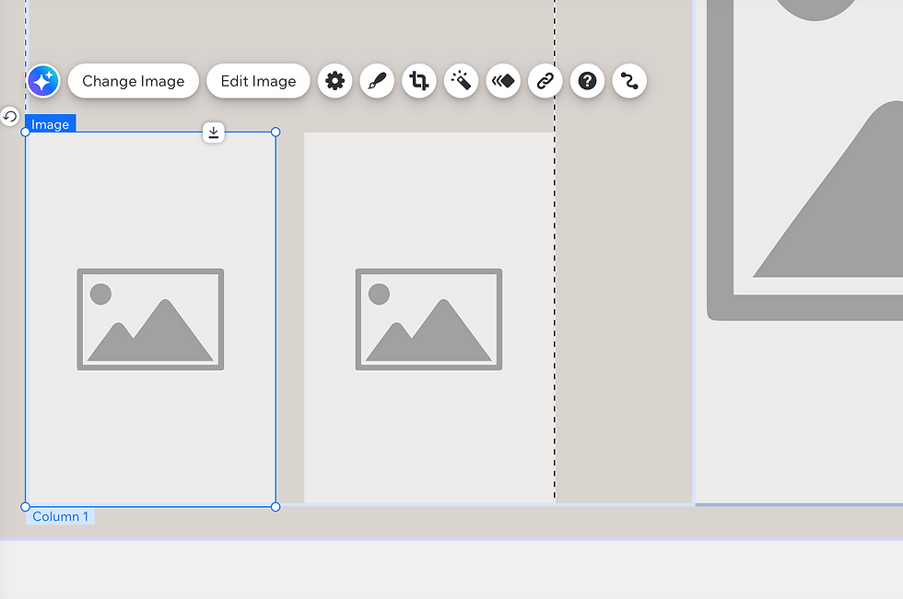Viewport: 903px width, 599px height.
Task: Select the first placeholder image
Action: tap(150, 319)
